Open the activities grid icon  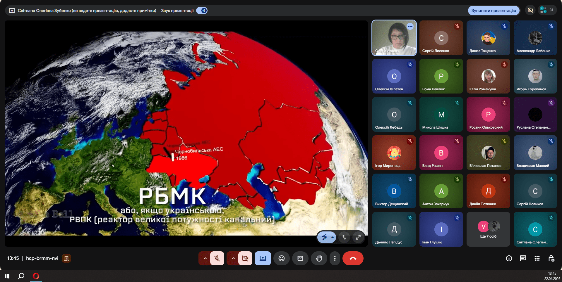tap(537, 258)
